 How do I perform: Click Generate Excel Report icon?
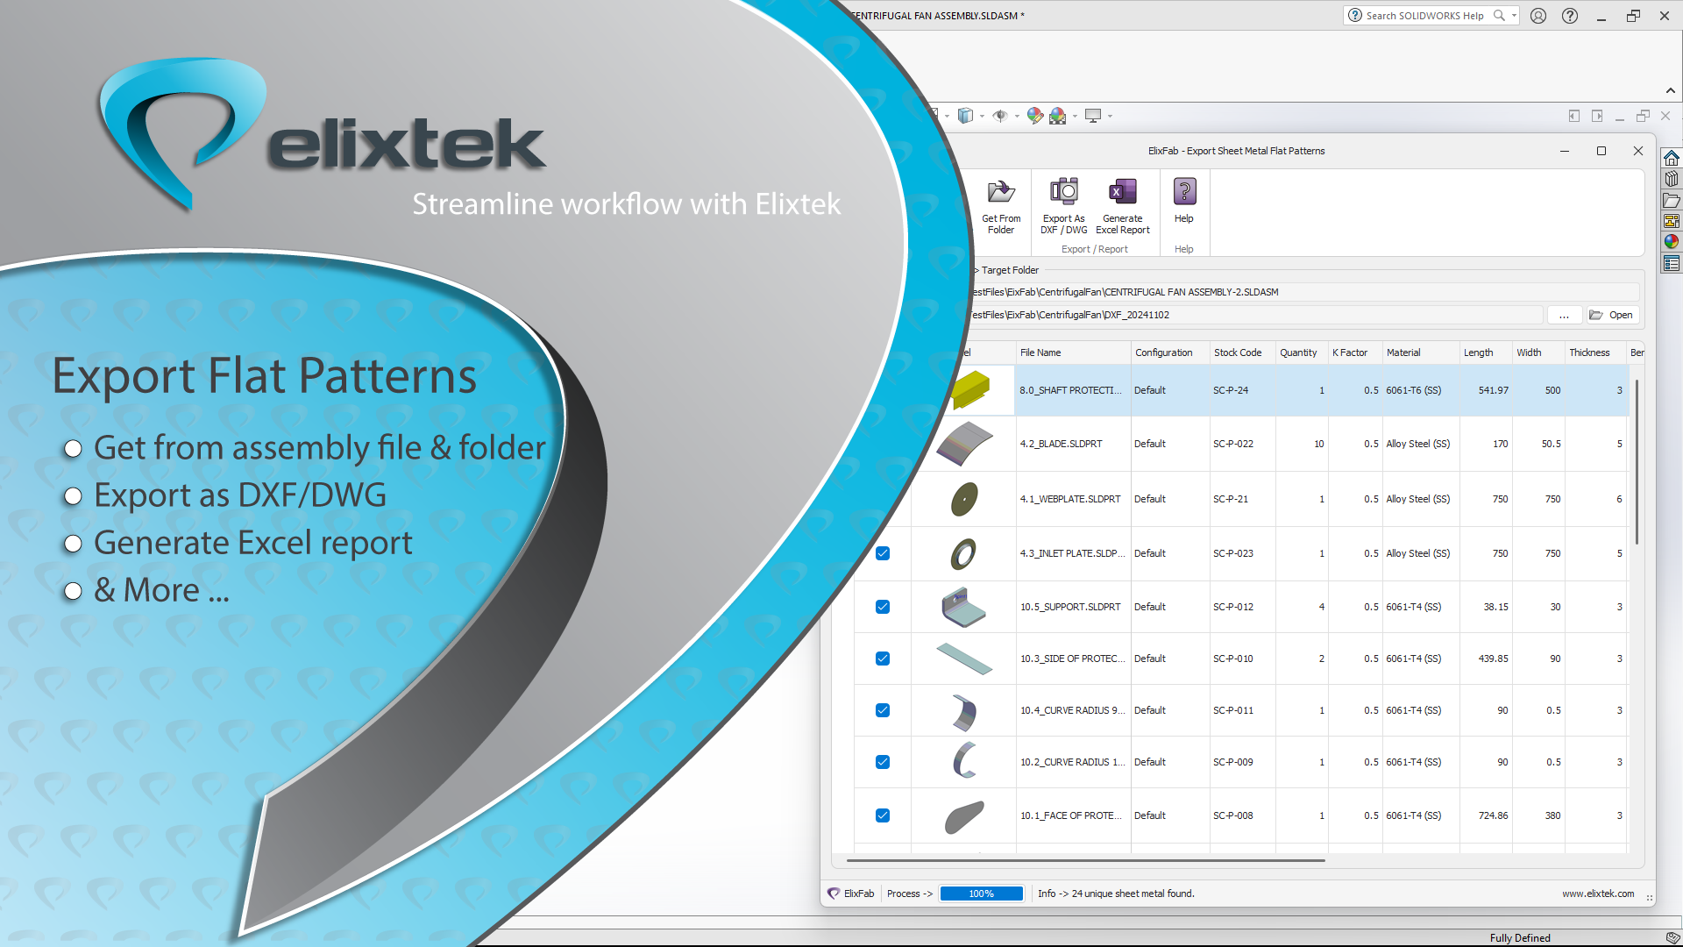tap(1123, 190)
